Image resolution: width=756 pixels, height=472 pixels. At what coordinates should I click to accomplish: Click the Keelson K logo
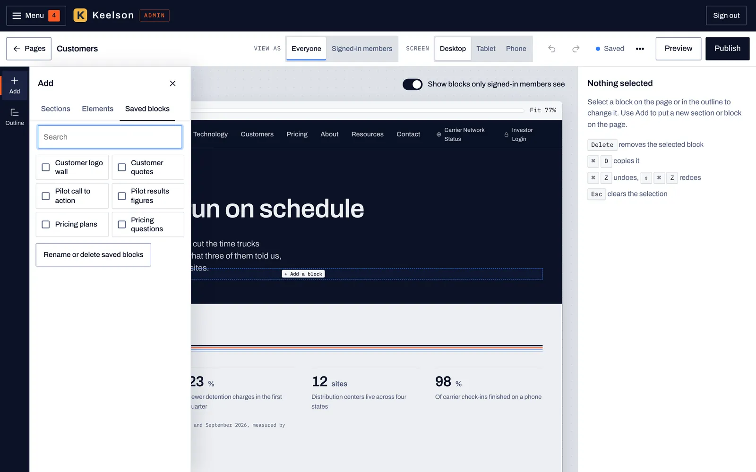(x=80, y=16)
